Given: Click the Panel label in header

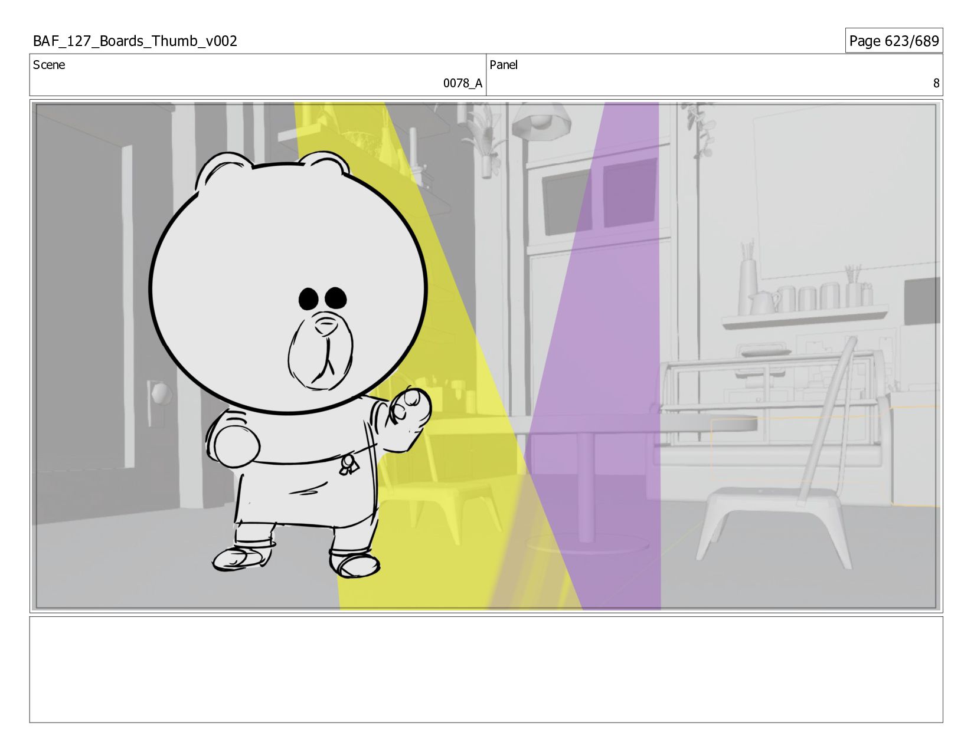Looking at the screenshot, I should (x=504, y=65).
